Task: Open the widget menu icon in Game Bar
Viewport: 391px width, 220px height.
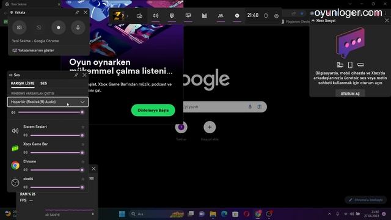Action: (x=139, y=16)
